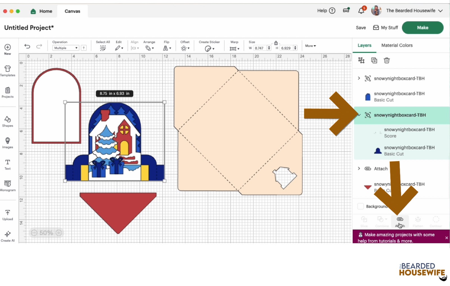
Task: Click the Undo arrow
Action: pos(27,46)
